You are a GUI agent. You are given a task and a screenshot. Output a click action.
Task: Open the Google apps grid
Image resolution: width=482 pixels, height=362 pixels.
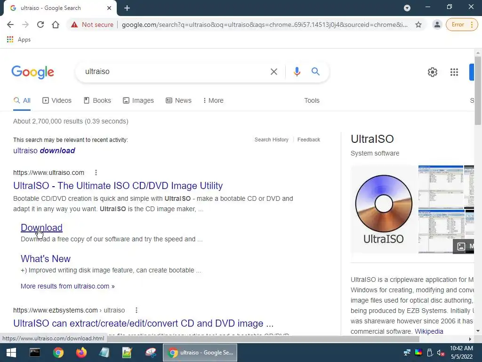pos(454,72)
